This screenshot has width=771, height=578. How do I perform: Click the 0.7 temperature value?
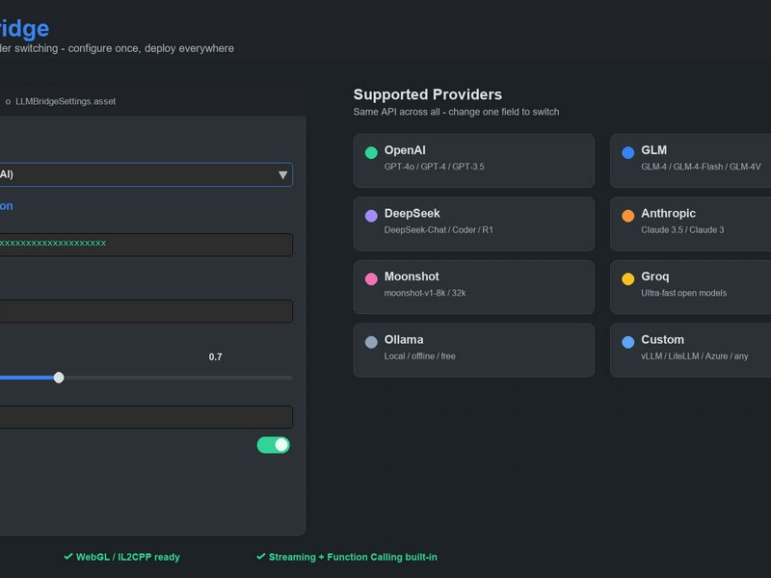215,356
